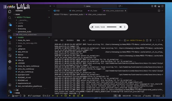This screenshot has height=101, width=172.
Task: Open notifications bell in status bar
Action: tap(163, 96)
